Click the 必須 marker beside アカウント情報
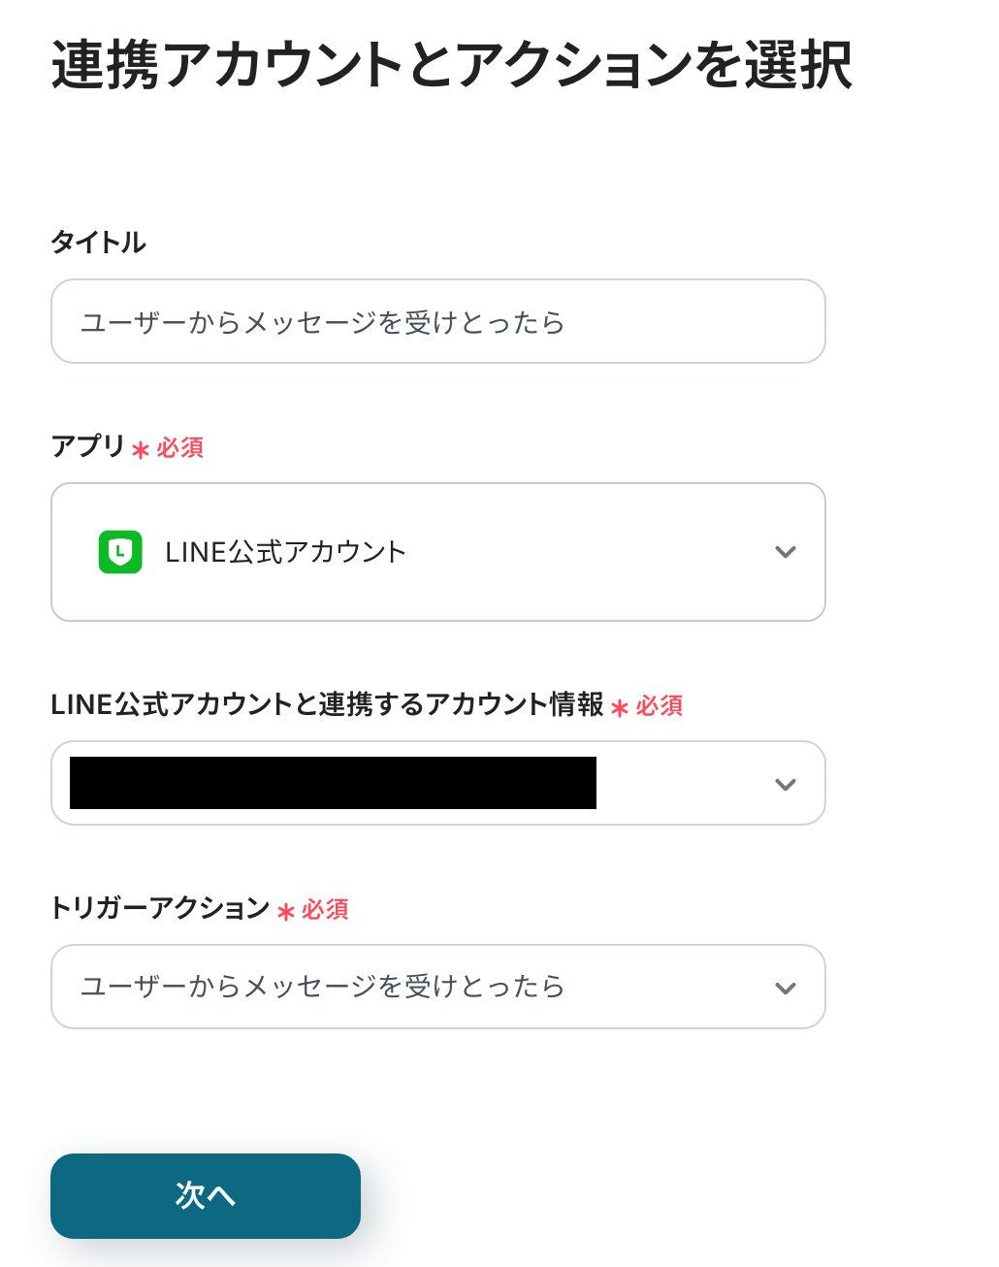This screenshot has height=1267, width=999. (x=660, y=706)
